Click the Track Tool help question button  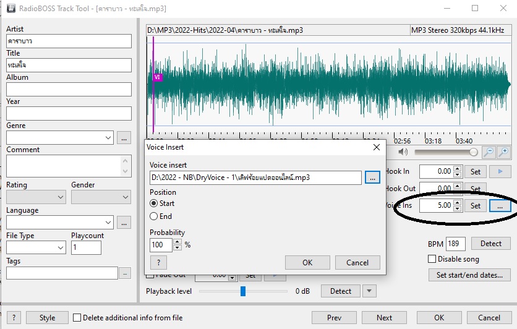click(14, 317)
